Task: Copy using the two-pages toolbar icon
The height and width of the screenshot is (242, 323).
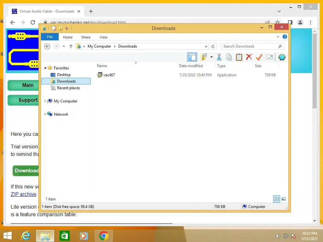Action: [229, 57]
